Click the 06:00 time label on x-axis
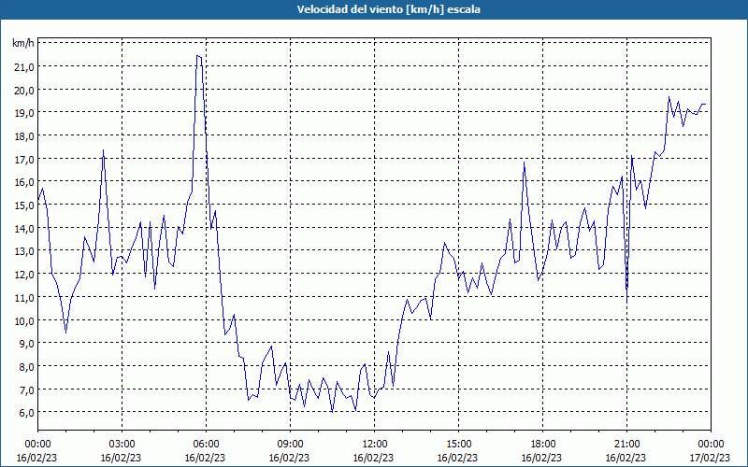This screenshot has width=748, height=467. tap(206, 445)
